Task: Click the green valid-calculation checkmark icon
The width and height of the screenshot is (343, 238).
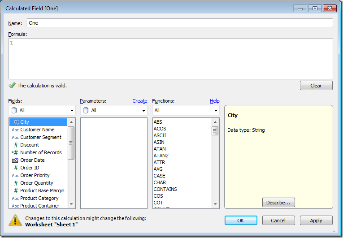Action: click(12, 85)
